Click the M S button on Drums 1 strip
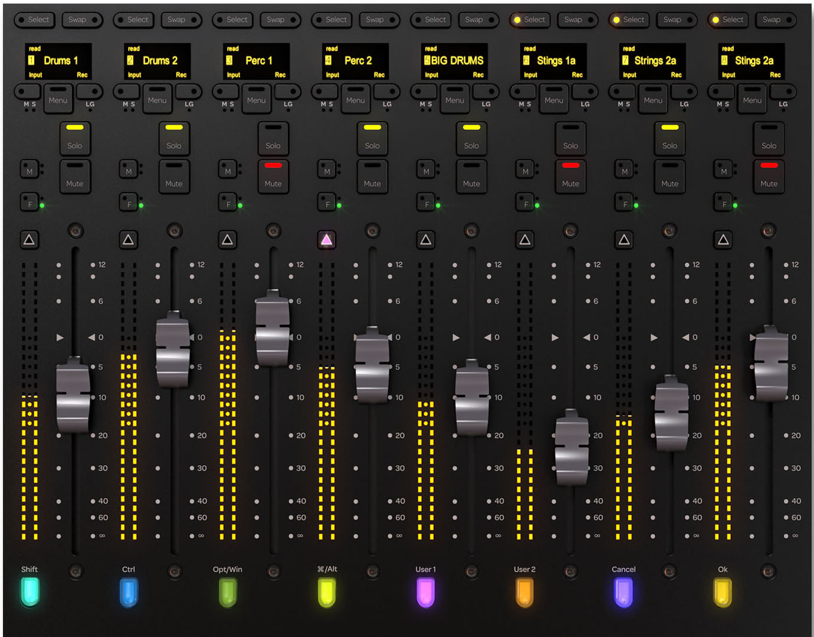Viewport: 814px width, 637px height. (27, 93)
